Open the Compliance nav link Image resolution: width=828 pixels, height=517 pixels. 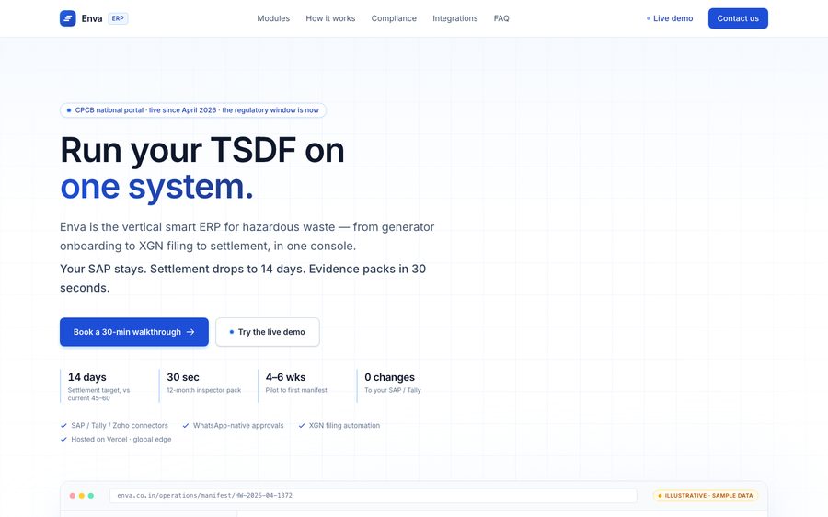(394, 18)
